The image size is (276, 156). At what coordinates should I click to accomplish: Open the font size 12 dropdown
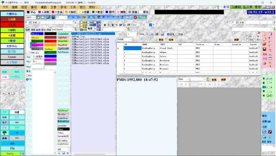pos(147,25)
